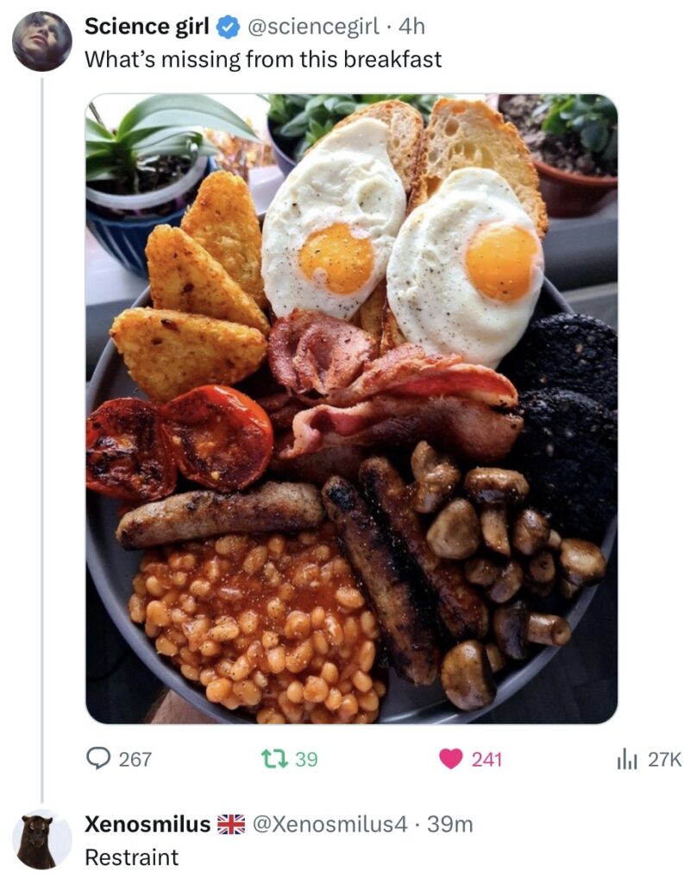This screenshot has height=884, width=684.
Task: Click the blue verified badge
Action: pos(227,28)
